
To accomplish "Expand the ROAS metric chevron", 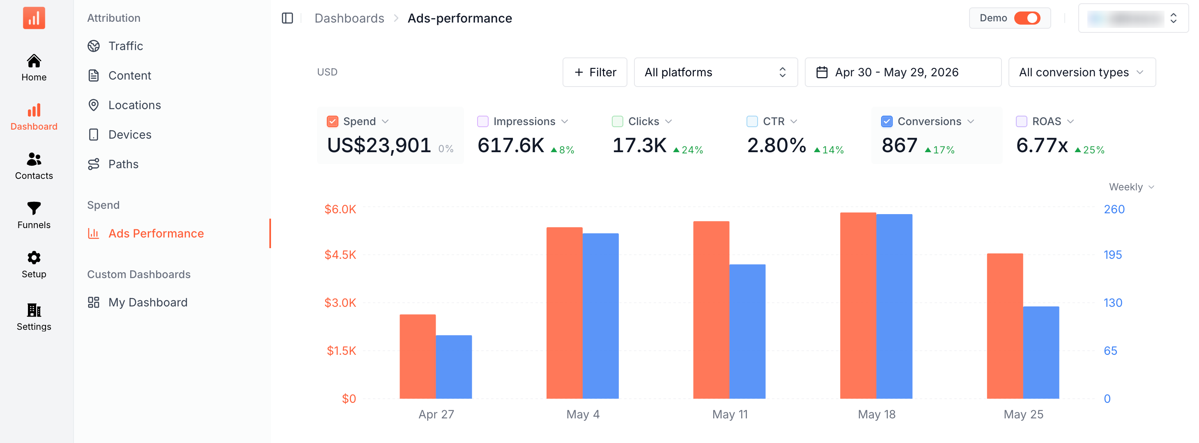I will [x=1070, y=121].
